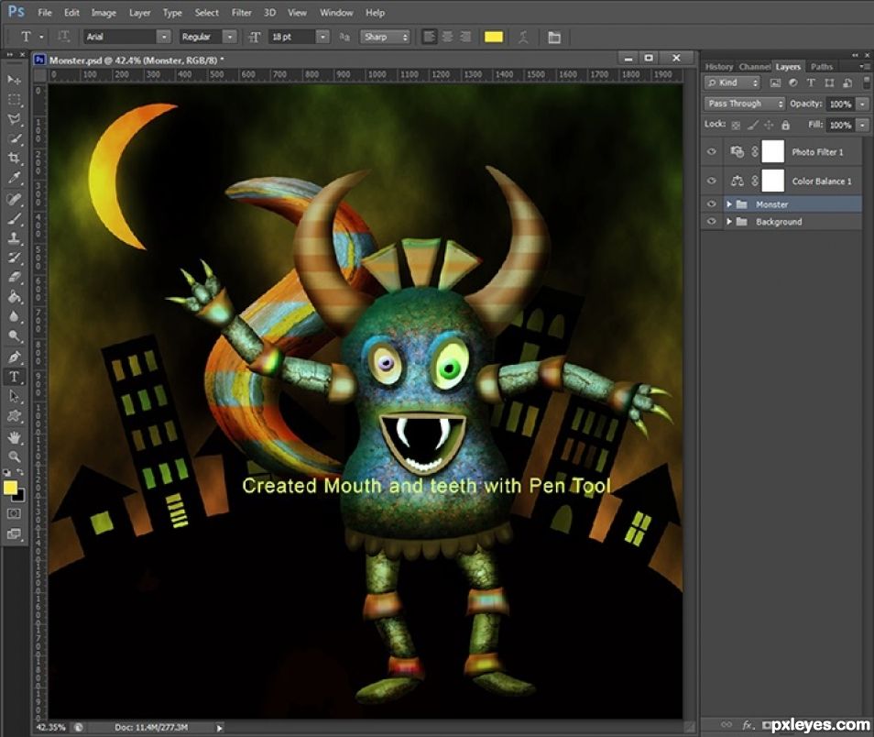Click the zoom percentage field in status bar
The image size is (874, 737).
click(x=51, y=728)
